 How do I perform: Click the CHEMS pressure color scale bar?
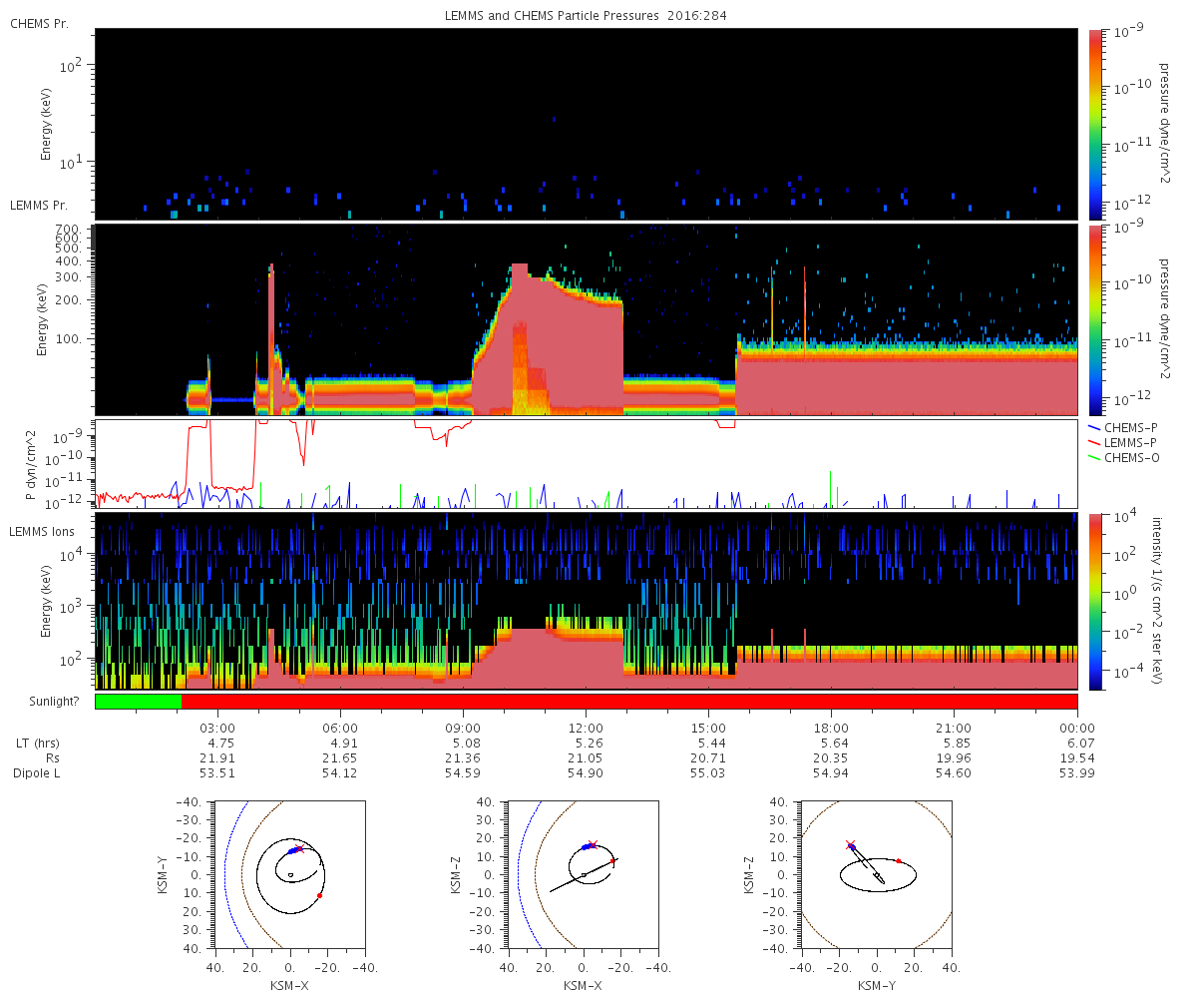click(1095, 124)
